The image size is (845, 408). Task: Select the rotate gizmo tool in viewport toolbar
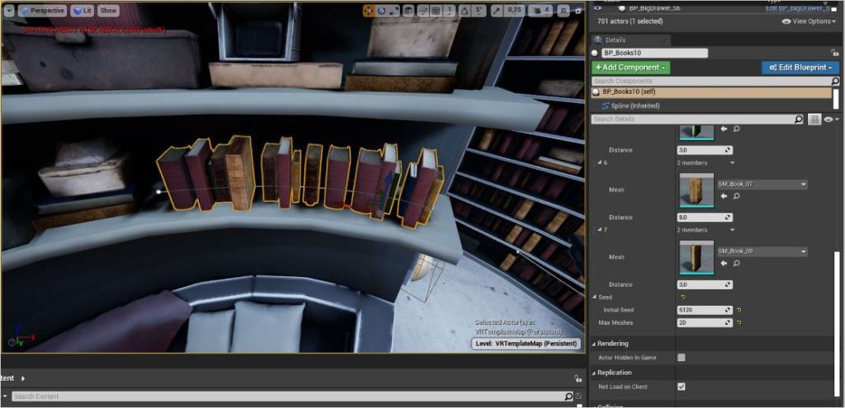click(x=381, y=11)
